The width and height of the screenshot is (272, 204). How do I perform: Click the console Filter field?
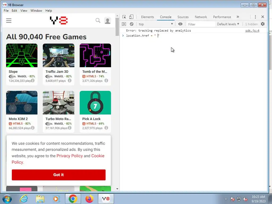pyautogui.click(x=201, y=24)
